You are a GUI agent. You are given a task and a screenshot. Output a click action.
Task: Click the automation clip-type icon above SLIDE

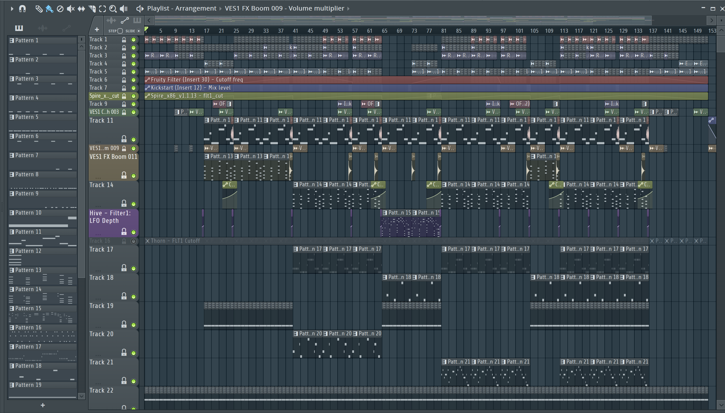click(125, 20)
